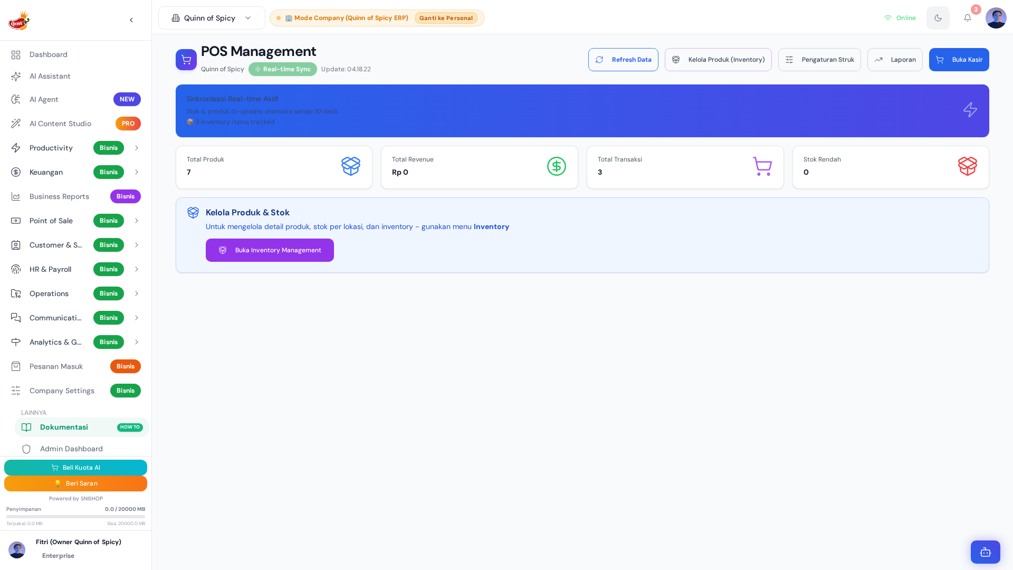Expand the Keuangan menu chevron
This screenshot has width=1013, height=570.
pos(137,172)
